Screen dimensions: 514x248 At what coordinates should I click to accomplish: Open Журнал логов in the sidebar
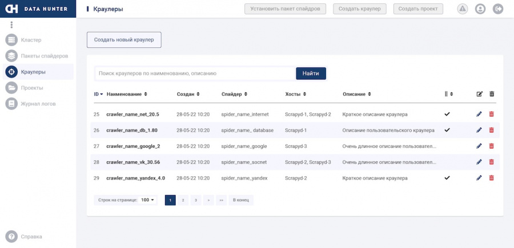38,104
